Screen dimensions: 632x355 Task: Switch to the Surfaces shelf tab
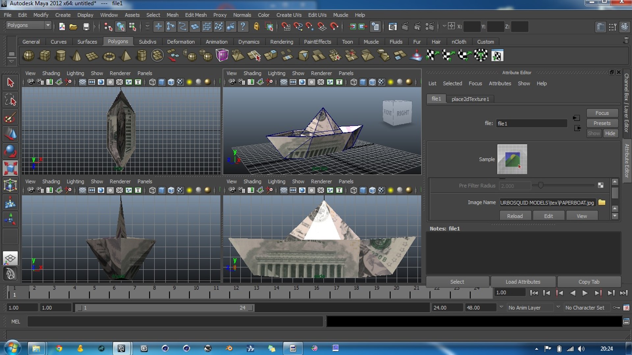tap(87, 42)
